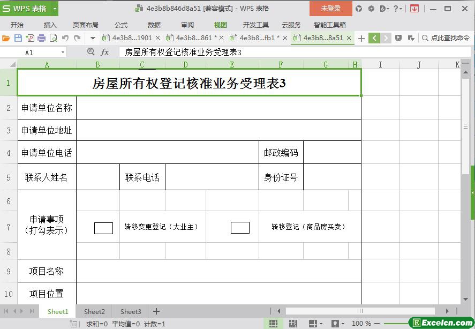
Task: Go to next document tab arrow
Action: click(386, 38)
